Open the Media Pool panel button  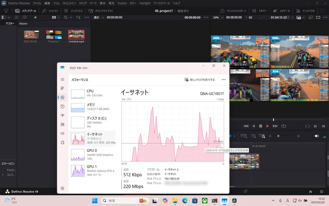(x=25, y=11)
